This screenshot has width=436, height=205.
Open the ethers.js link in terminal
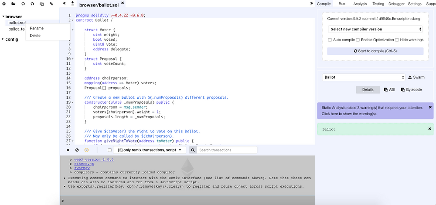[84, 164]
